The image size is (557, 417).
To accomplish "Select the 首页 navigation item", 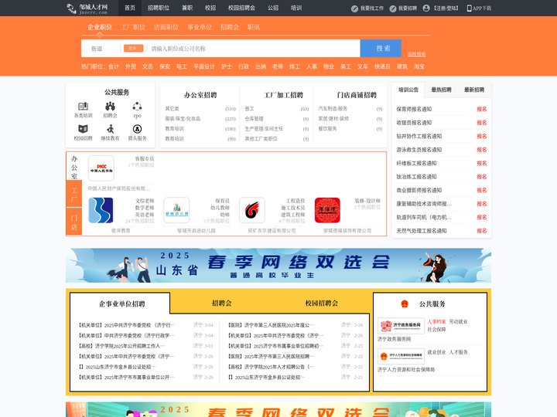I will (130, 8).
